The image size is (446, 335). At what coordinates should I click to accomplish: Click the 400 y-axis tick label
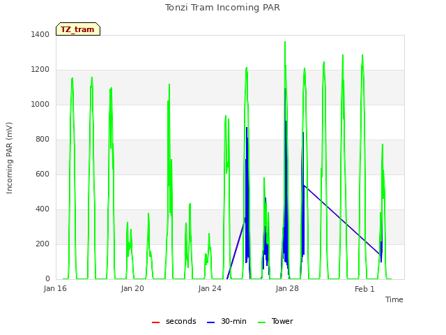tap(43, 209)
